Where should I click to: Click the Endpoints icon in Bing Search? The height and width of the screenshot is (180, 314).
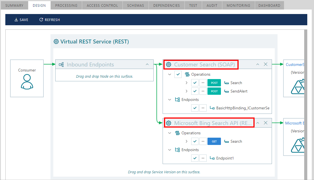[x=177, y=150]
